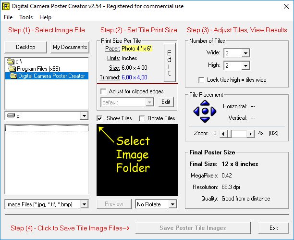Image resolution: width=294 pixels, height=240 pixels.
Task: Click the Select Image Folder preview area
Action: [x=137, y=160]
